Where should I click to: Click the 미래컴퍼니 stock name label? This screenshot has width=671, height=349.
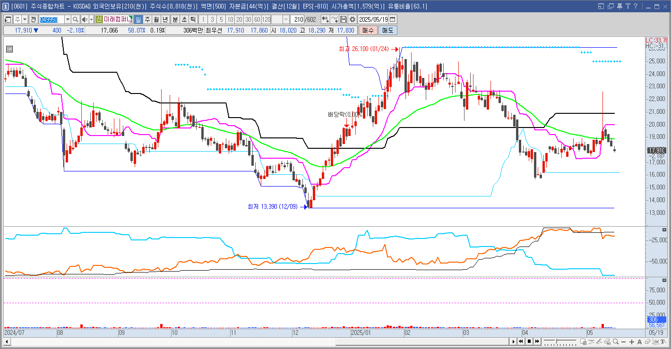tap(117, 19)
